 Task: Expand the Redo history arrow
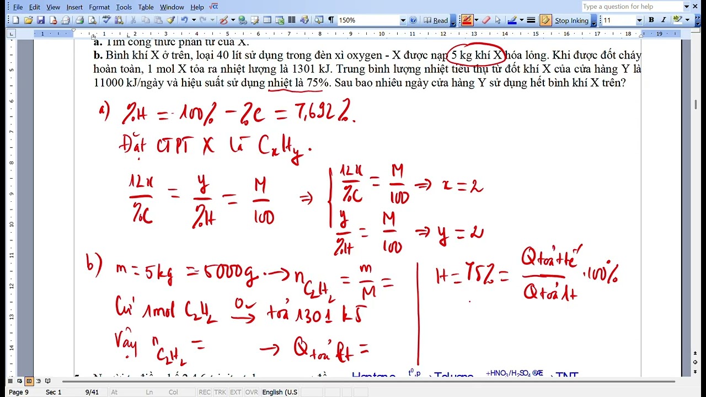212,20
